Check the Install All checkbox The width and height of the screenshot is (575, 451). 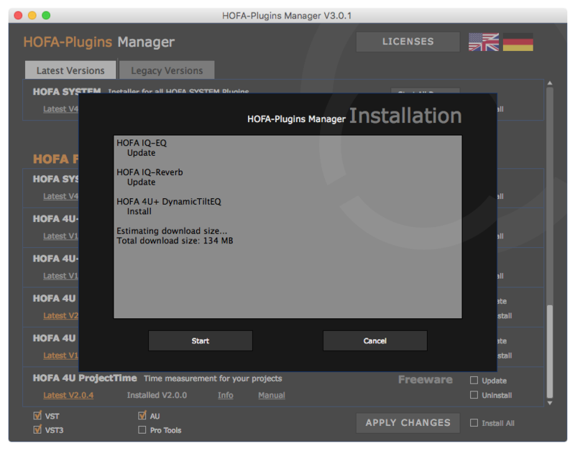(x=474, y=423)
